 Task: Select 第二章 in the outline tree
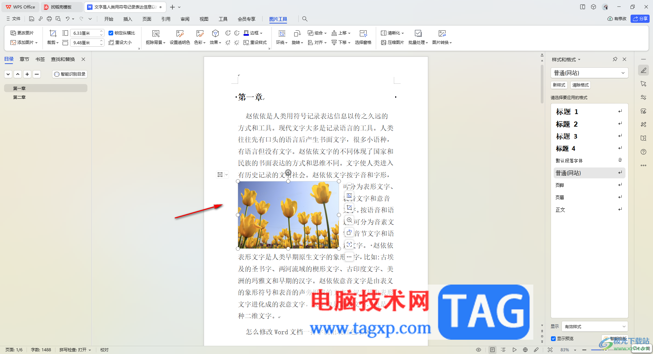coord(19,97)
